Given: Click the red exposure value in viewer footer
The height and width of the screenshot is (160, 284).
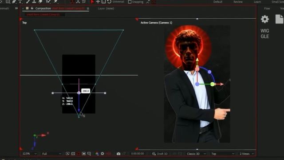Looking at the screenshot, I should 108,154.
